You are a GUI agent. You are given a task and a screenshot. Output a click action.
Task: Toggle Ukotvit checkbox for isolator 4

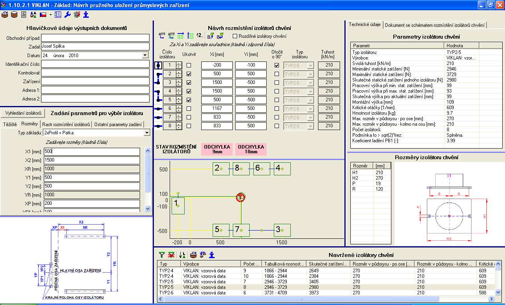point(189,91)
